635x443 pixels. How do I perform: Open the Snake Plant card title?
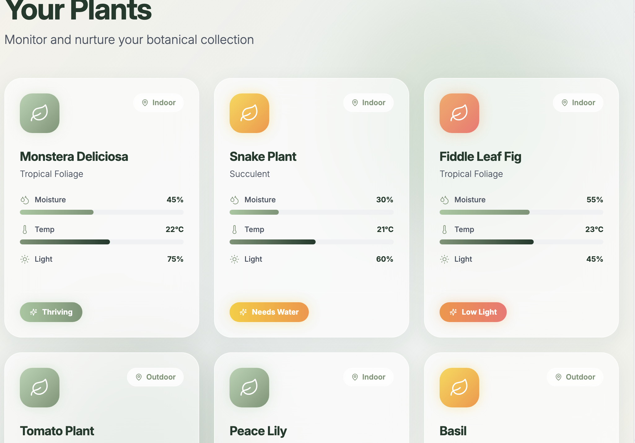pyautogui.click(x=263, y=157)
